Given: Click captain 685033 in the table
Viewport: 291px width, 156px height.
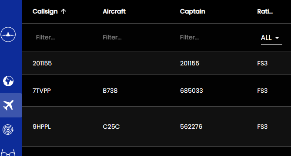Looking at the screenshot, I should [191, 91].
